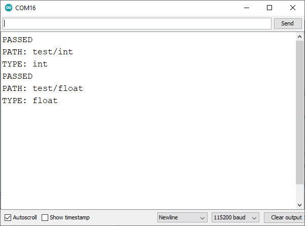Click the scrollbar down arrow
The image size is (305, 226).
point(300,205)
